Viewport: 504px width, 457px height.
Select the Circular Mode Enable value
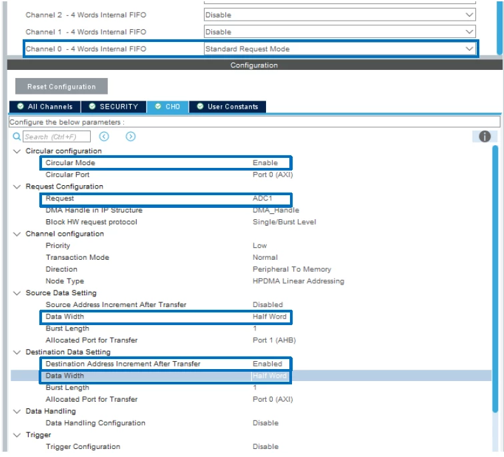click(x=265, y=163)
